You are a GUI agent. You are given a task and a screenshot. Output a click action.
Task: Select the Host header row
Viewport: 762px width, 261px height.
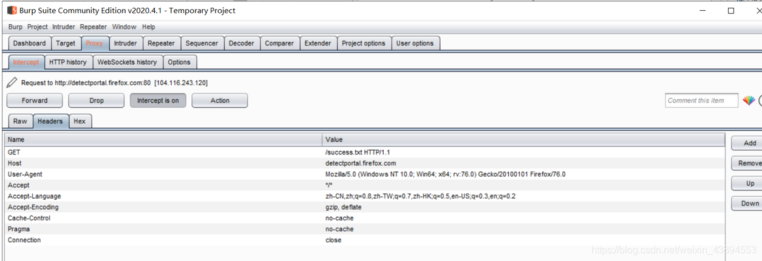(364, 164)
